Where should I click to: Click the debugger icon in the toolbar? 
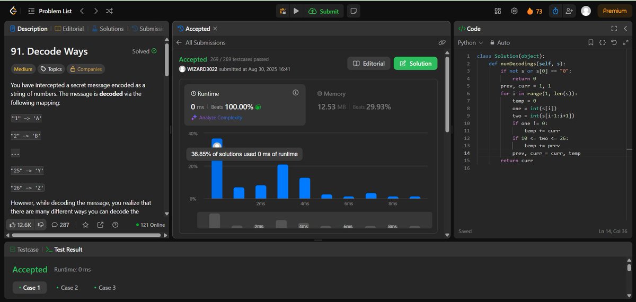tap(283, 11)
